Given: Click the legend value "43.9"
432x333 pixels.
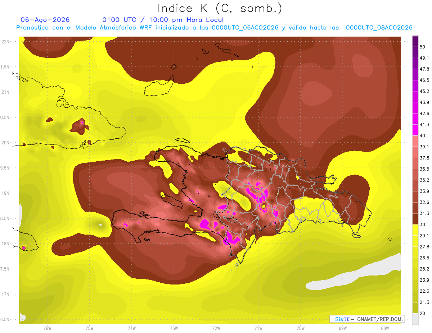Looking at the screenshot, I should [425, 102].
